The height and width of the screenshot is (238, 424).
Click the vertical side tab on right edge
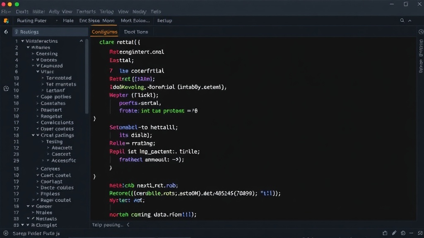421,56
